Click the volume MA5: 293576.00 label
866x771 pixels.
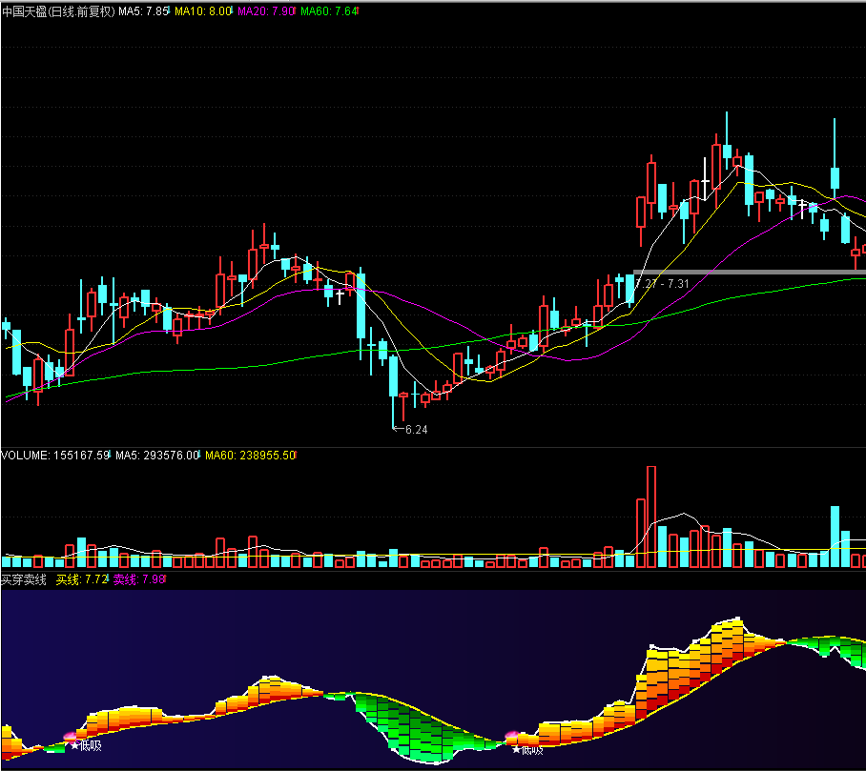(x=156, y=456)
